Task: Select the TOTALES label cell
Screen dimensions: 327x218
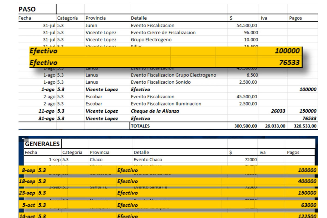Action: click(140, 126)
